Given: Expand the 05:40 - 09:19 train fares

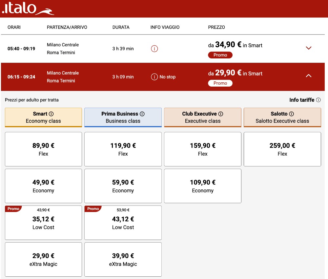Looking at the screenshot, I should (x=309, y=48).
